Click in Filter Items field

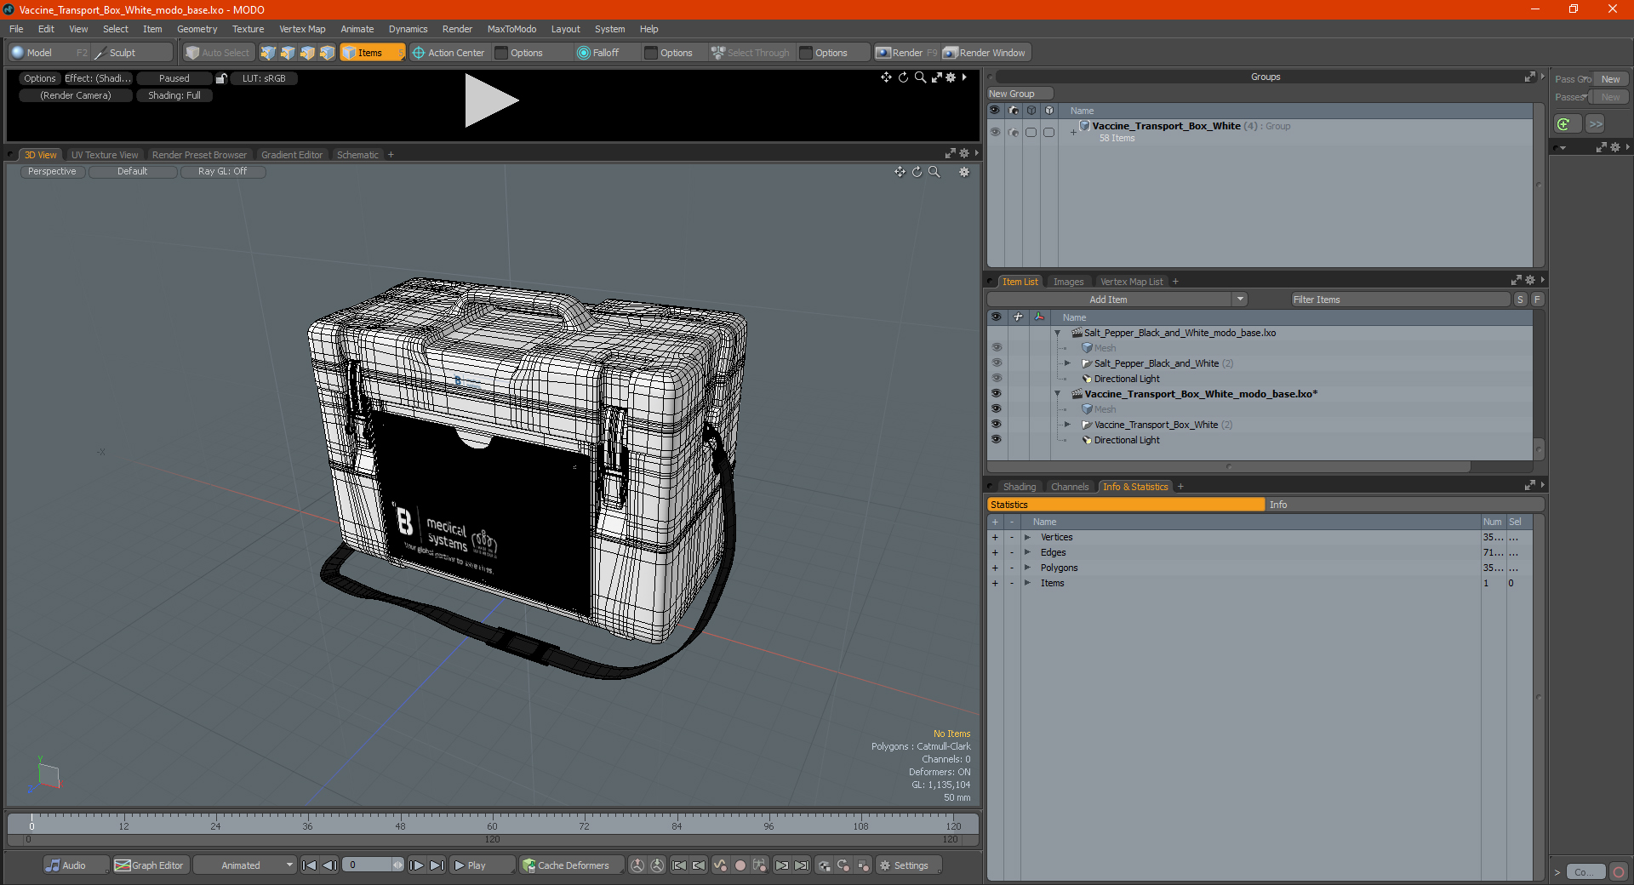[x=1400, y=300]
